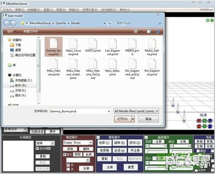Image resolution: width=215 pixels, height=174 pixels.
Task: Open the 文件(F) menu
Action: [7, 9]
